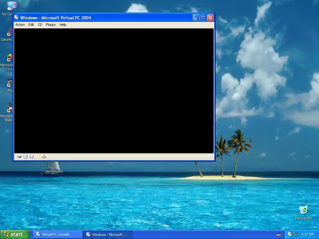319x239 pixels.
Task: Click the keyboard icon on the taskbar
Action: (279, 235)
